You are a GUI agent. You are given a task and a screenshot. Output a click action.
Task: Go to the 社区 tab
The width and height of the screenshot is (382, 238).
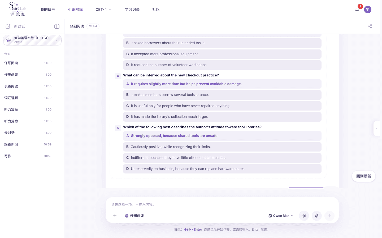click(156, 10)
